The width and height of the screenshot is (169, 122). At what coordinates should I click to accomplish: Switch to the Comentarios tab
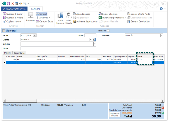click(x=19, y=53)
